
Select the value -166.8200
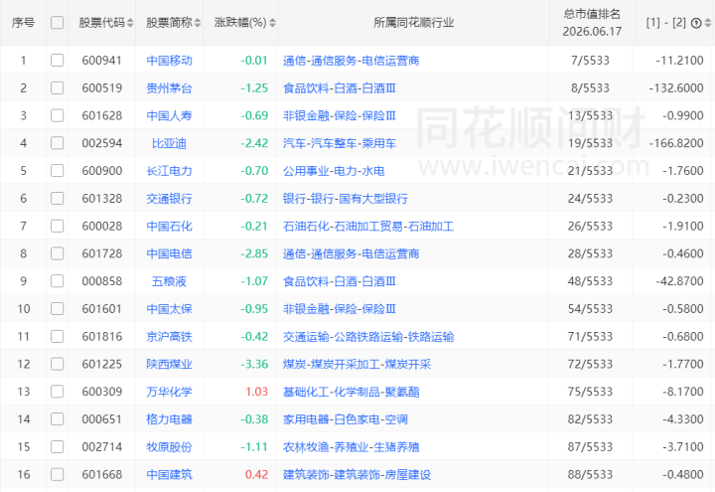[676, 143]
